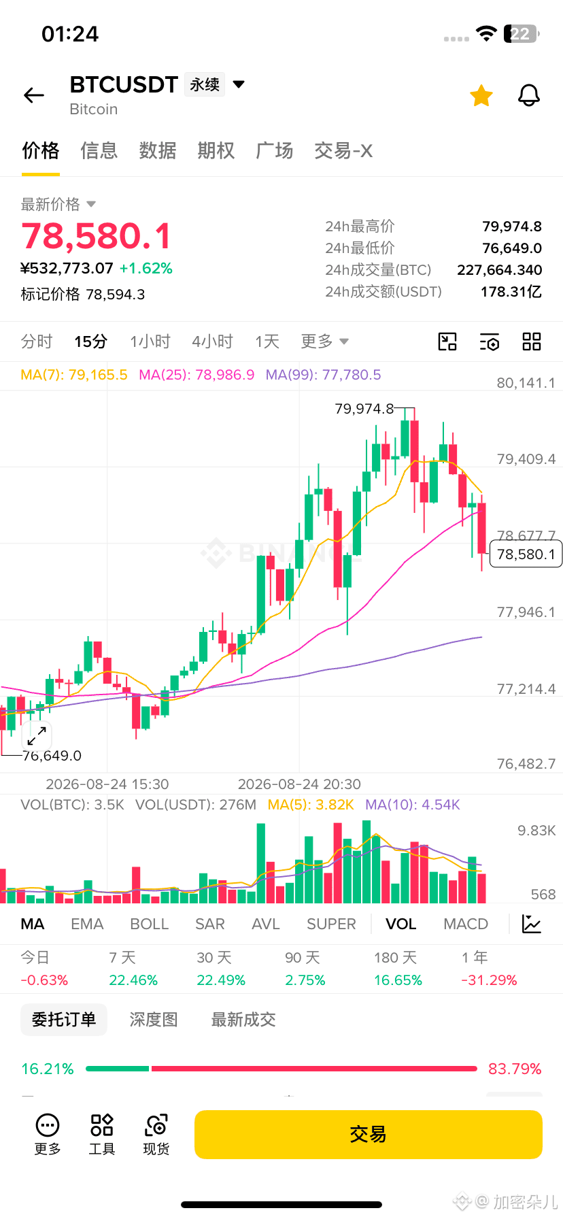This screenshot has height=1219, width=563.
Task: Open the 更多 intervals dropdown
Action: [x=325, y=341]
